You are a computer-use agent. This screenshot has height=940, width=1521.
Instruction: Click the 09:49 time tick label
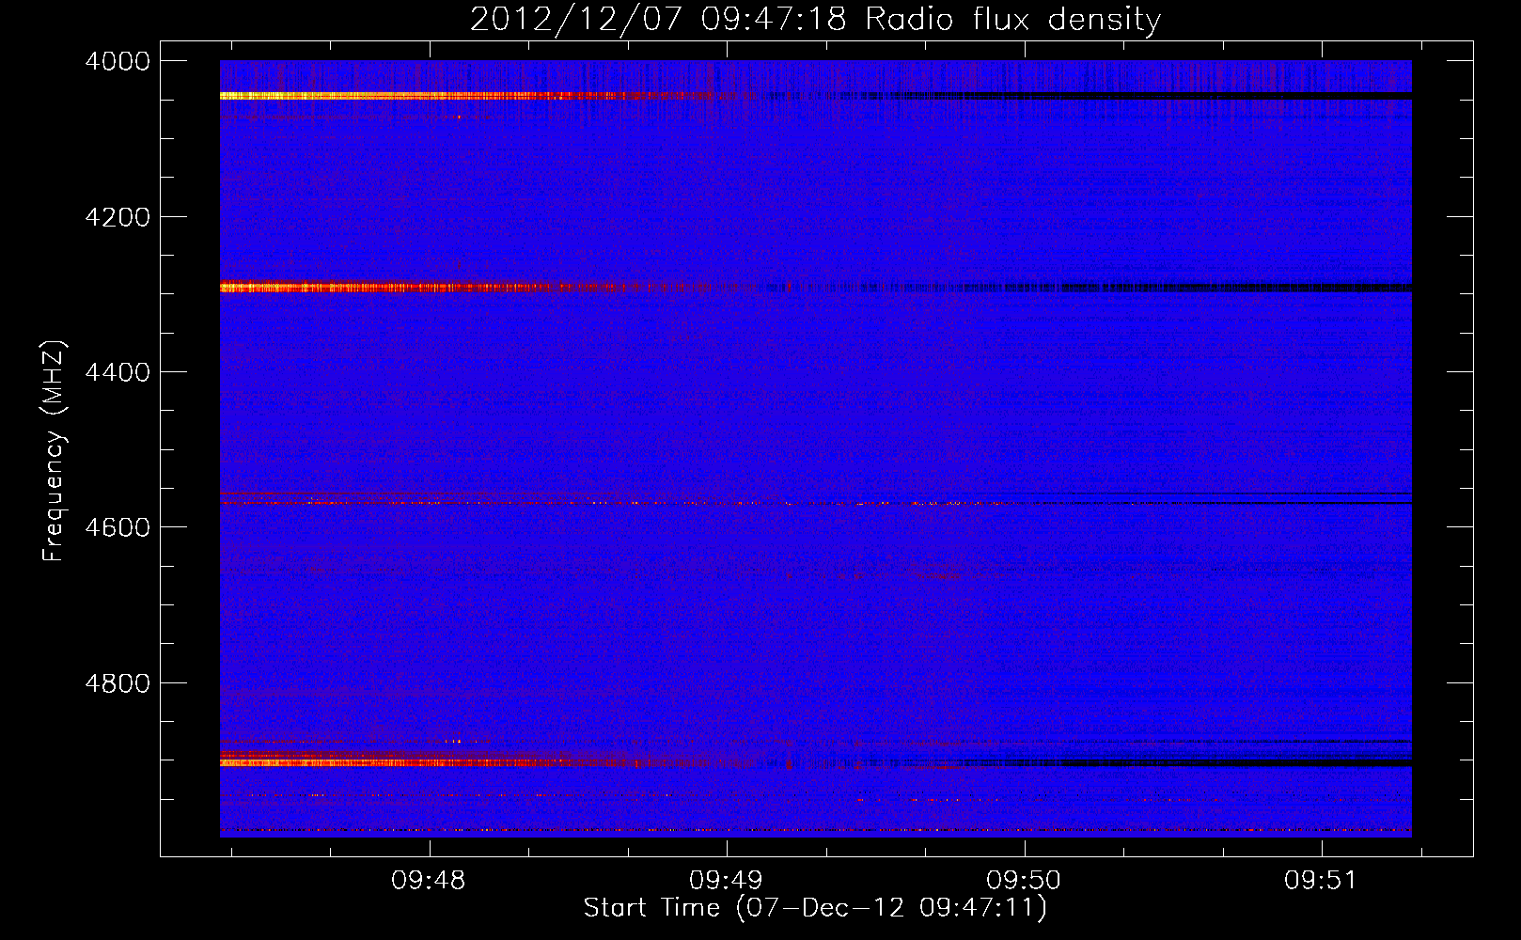point(727,881)
